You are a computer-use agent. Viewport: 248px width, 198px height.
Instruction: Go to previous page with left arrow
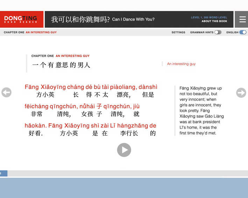(x=6, y=92)
